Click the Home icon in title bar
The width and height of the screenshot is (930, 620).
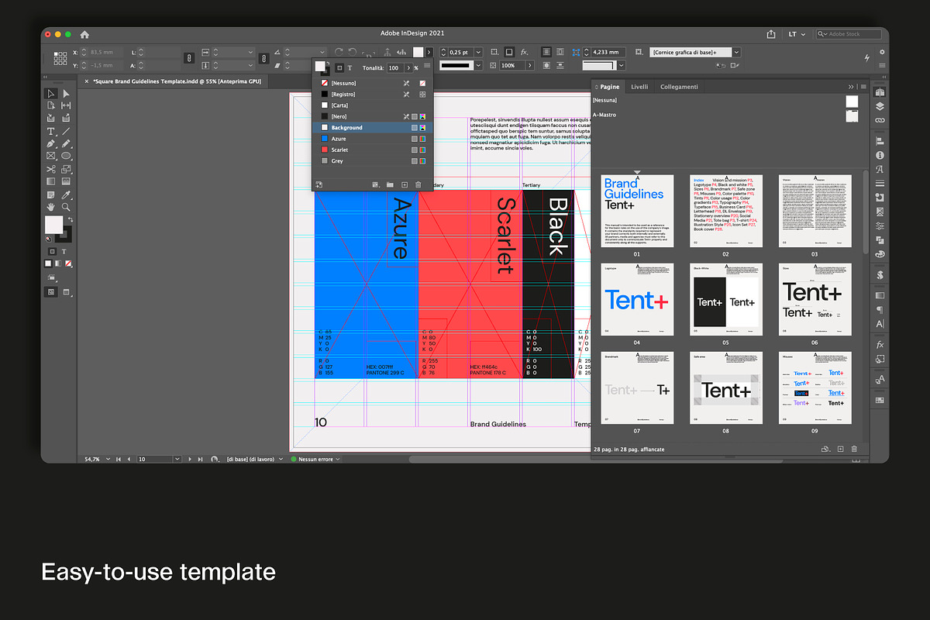coord(84,34)
